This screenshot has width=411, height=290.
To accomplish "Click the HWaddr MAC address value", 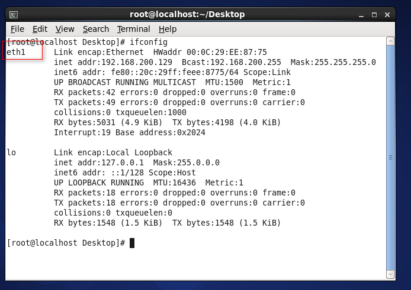I will [226, 53].
